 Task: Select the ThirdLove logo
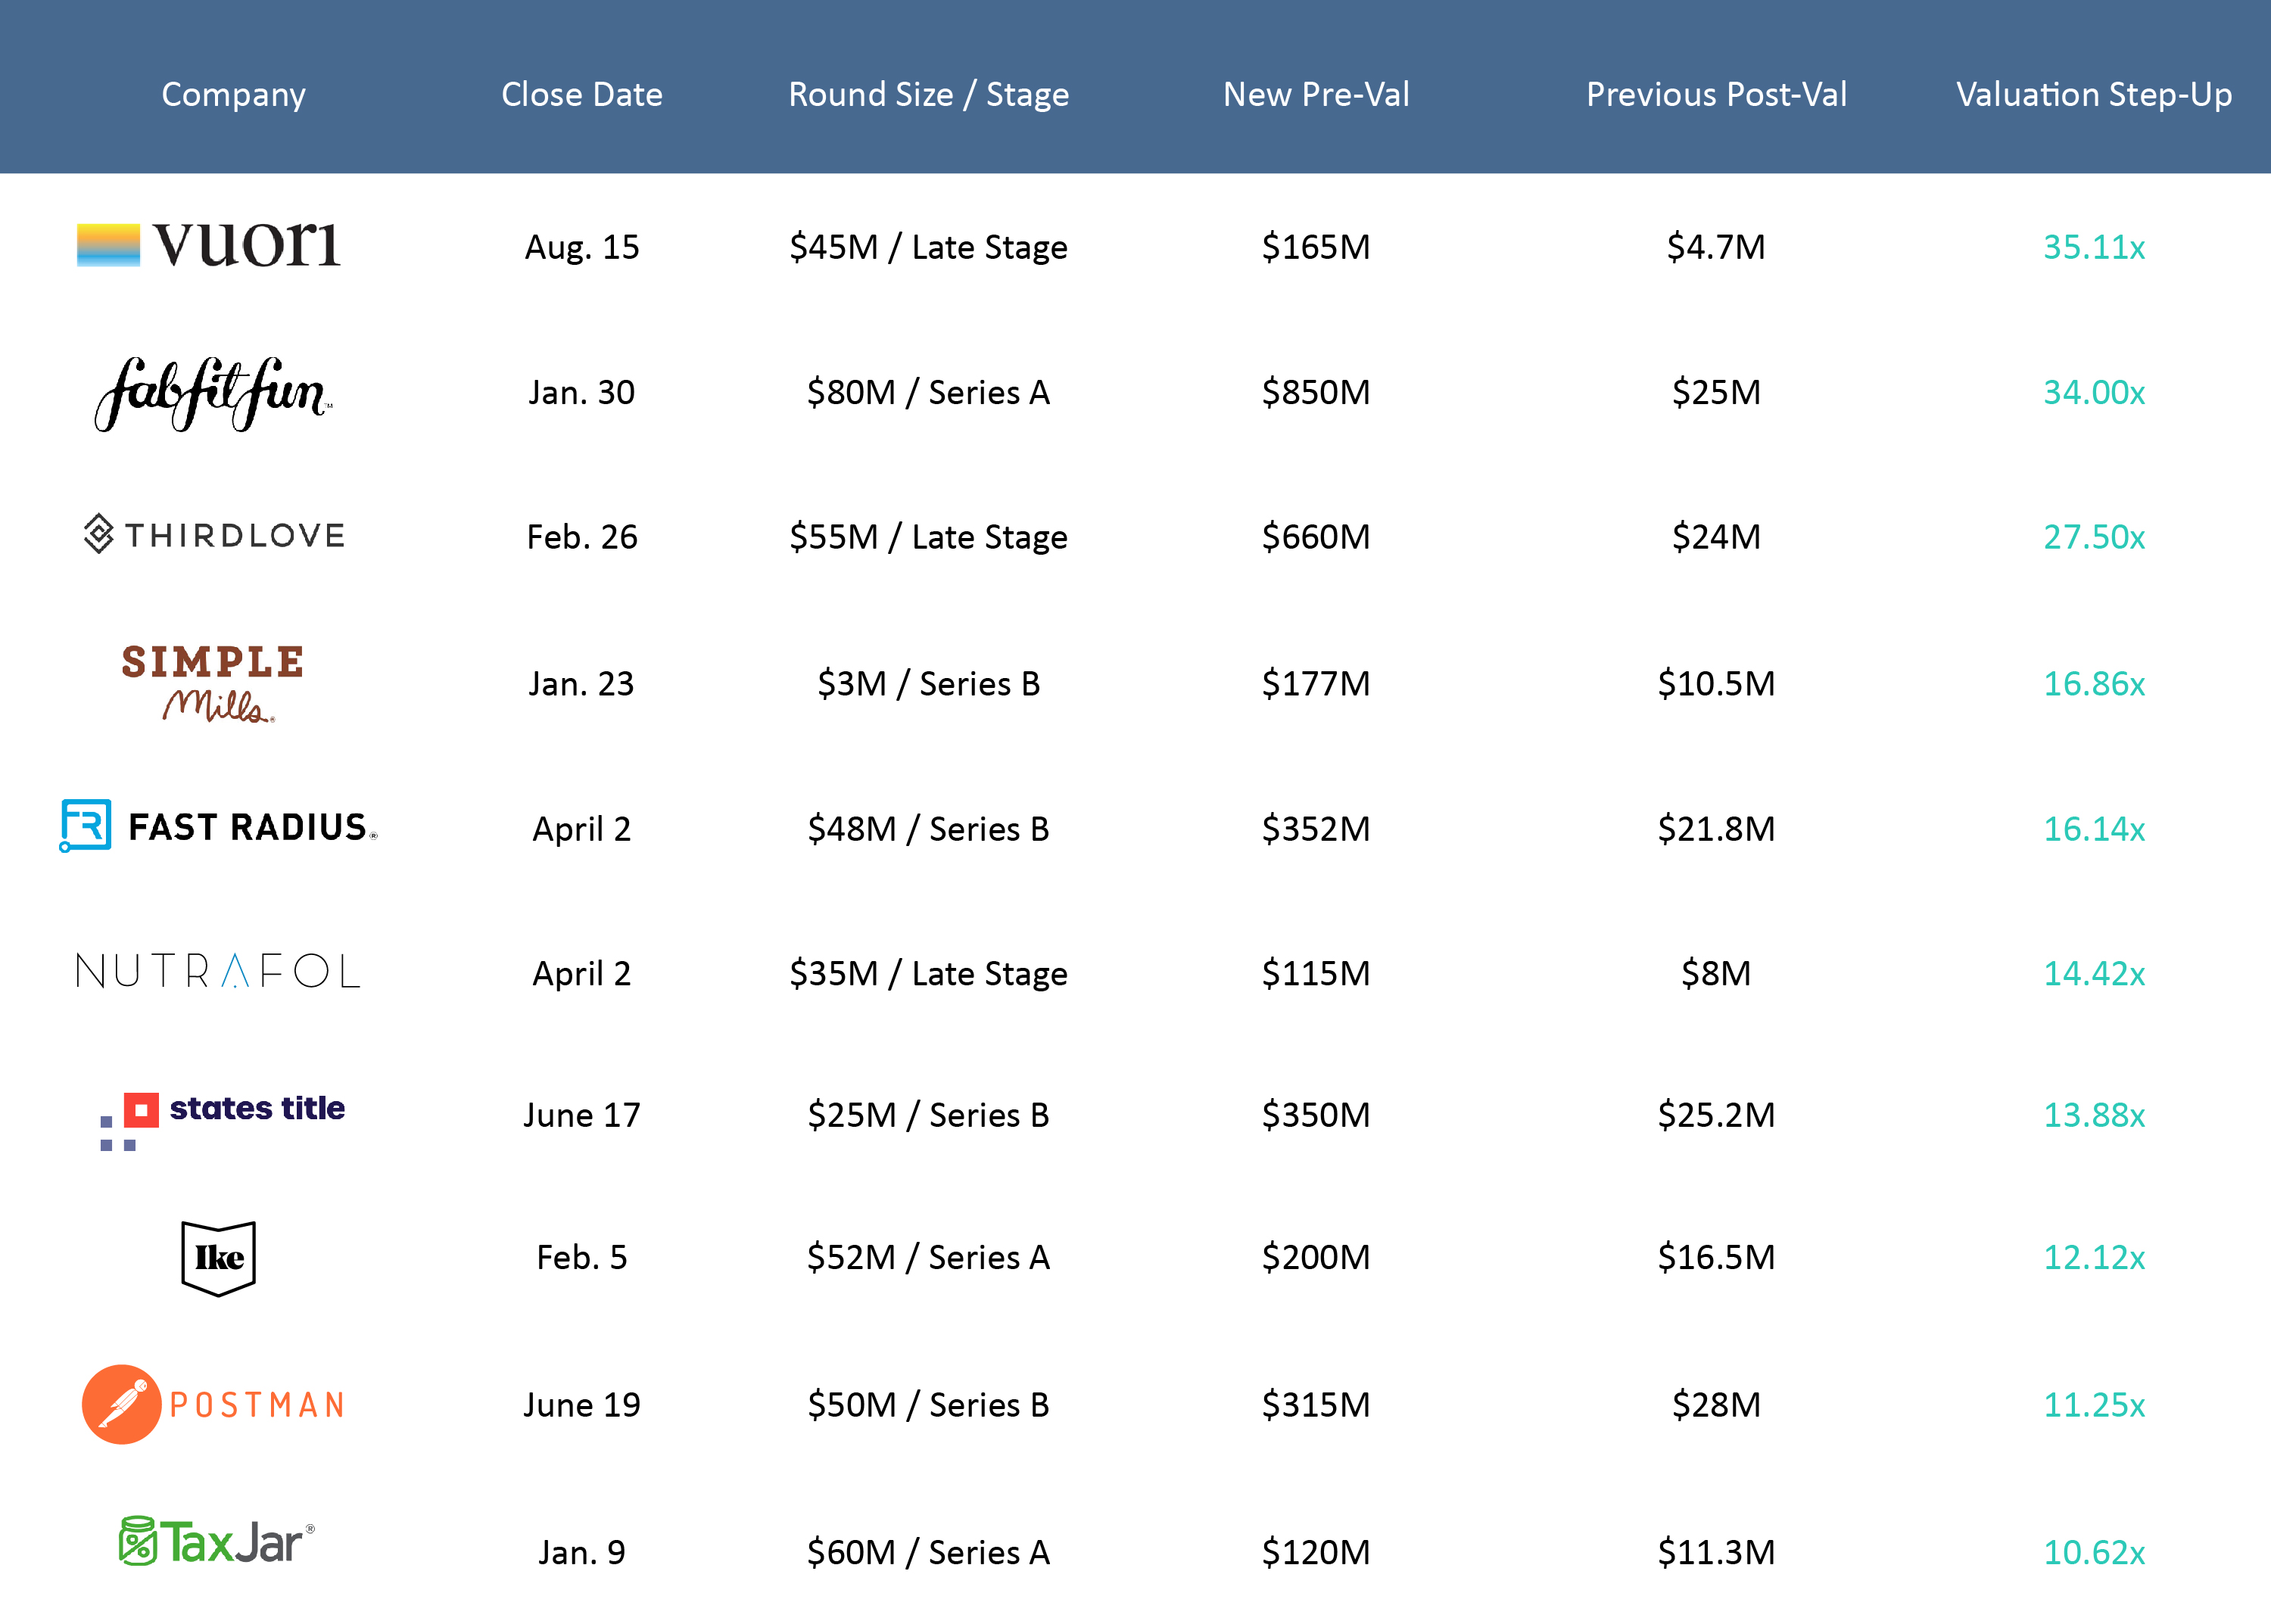(x=214, y=534)
